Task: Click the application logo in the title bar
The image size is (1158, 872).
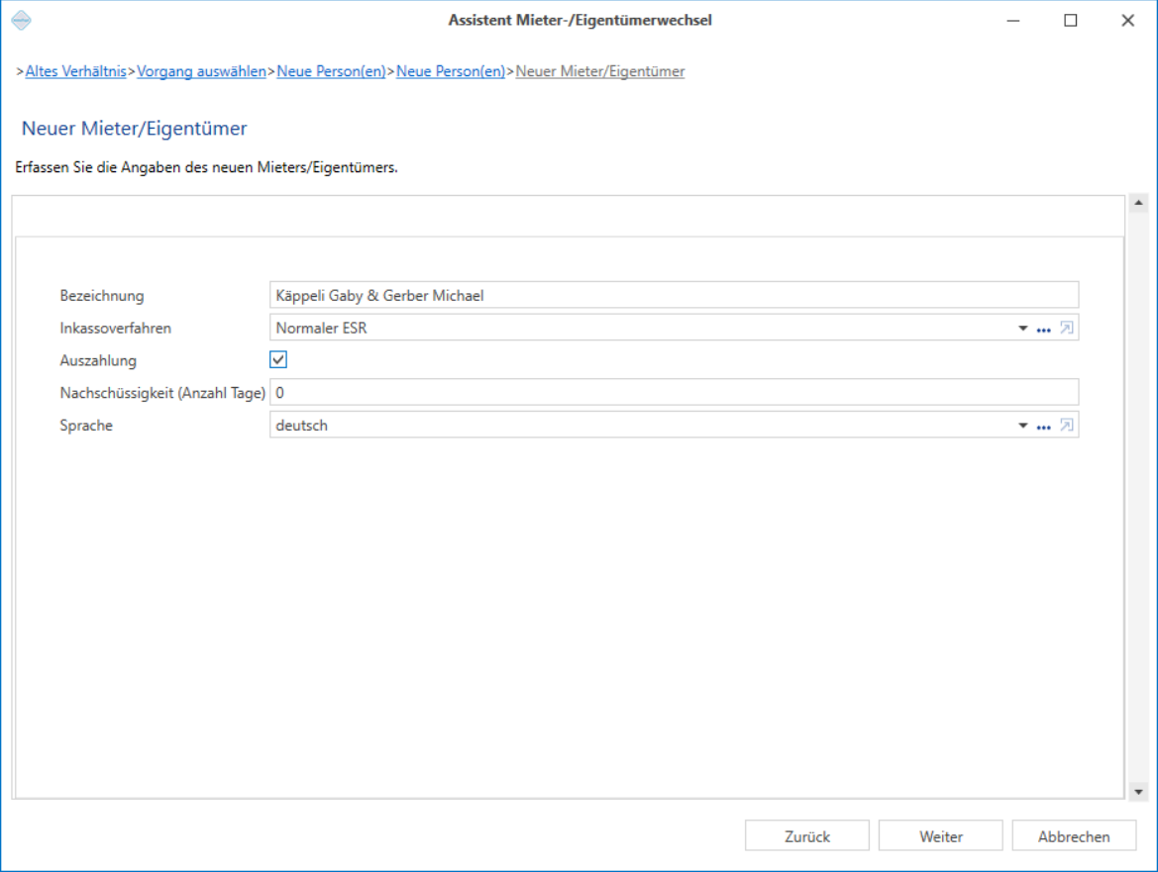Action: tap(22, 20)
